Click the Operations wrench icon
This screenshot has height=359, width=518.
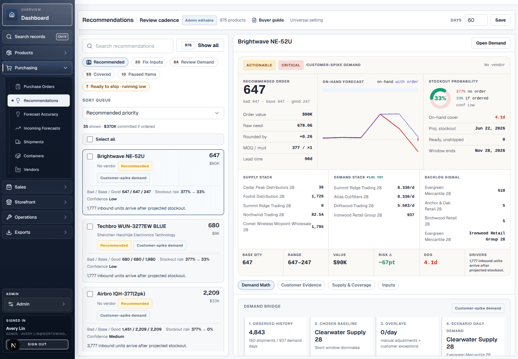pos(9,217)
